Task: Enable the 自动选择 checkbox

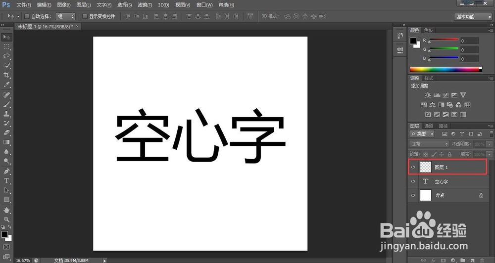Action: [x=27, y=16]
